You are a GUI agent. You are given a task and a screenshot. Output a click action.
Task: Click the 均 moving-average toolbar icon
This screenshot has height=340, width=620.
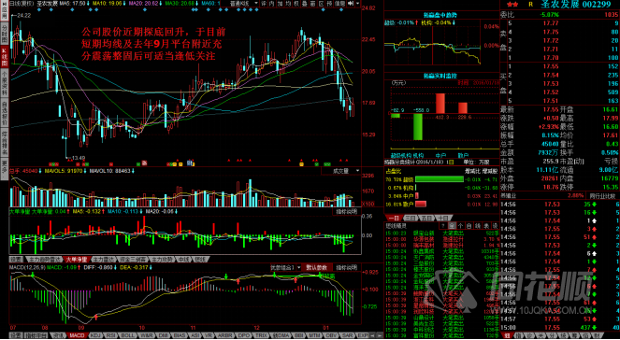[x=288, y=4]
